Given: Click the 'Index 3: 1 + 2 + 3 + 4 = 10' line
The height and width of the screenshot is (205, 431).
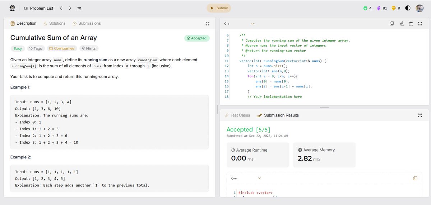Looking at the screenshot, I should click(x=47, y=142).
